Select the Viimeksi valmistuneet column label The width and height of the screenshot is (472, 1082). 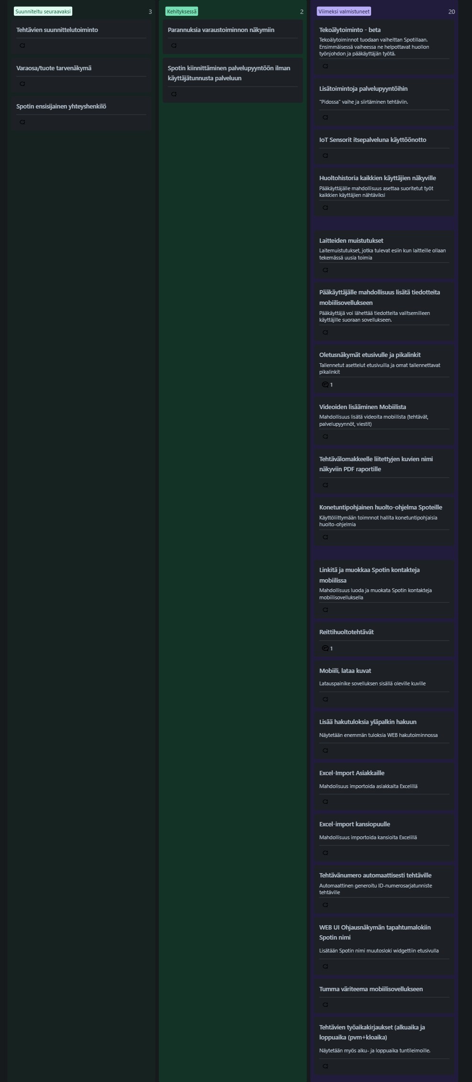point(344,11)
